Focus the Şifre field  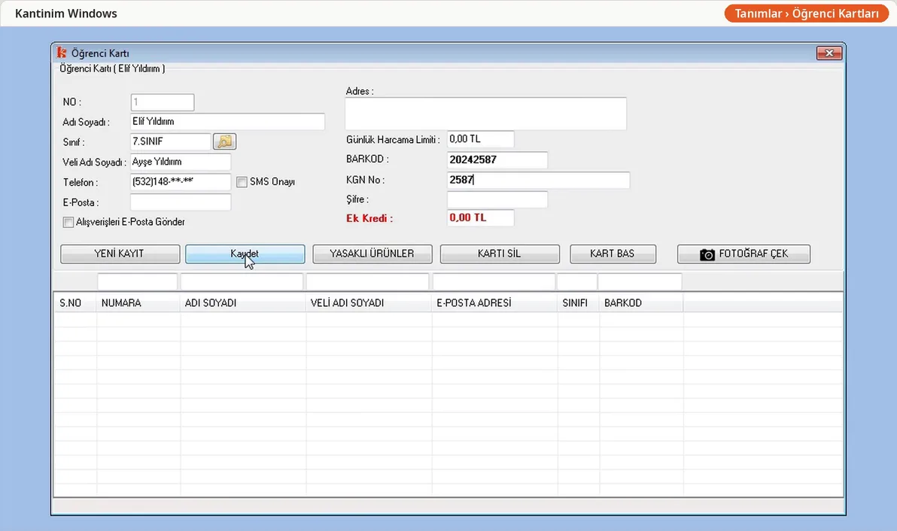[x=497, y=199]
